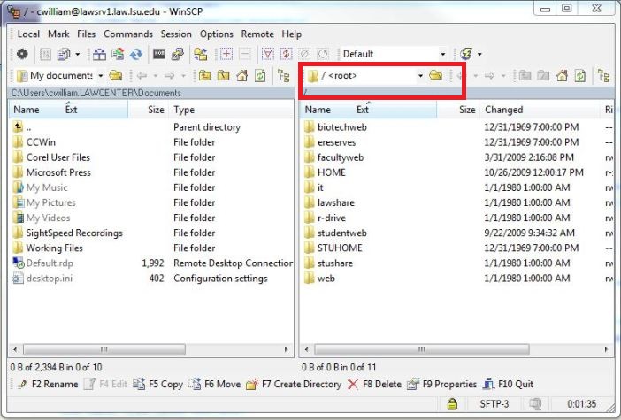Click the Select Files plus icon
Image resolution: width=621 pixels, height=420 pixels.
[226, 54]
